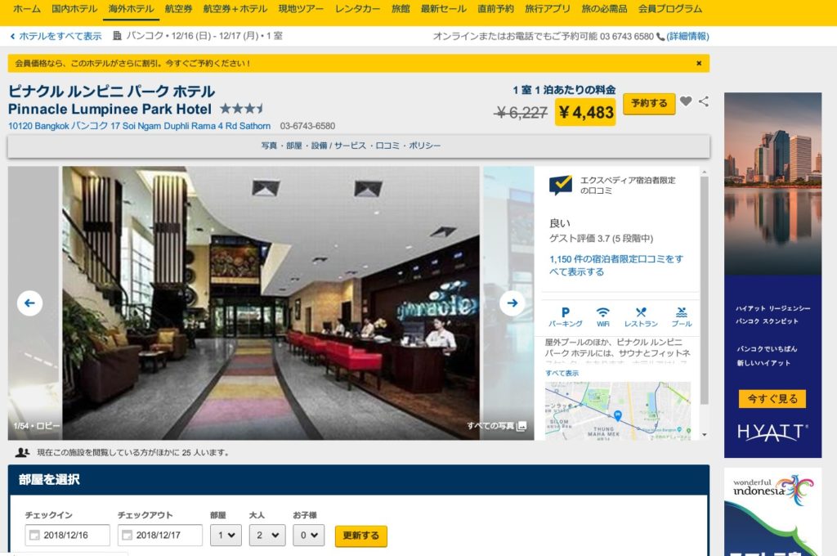Open ホーム menu item
837x556 pixels.
[x=27, y=9]
